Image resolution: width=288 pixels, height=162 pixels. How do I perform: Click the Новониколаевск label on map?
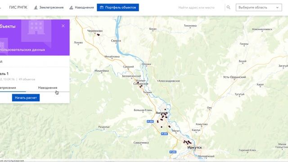[x=262, y=29]
